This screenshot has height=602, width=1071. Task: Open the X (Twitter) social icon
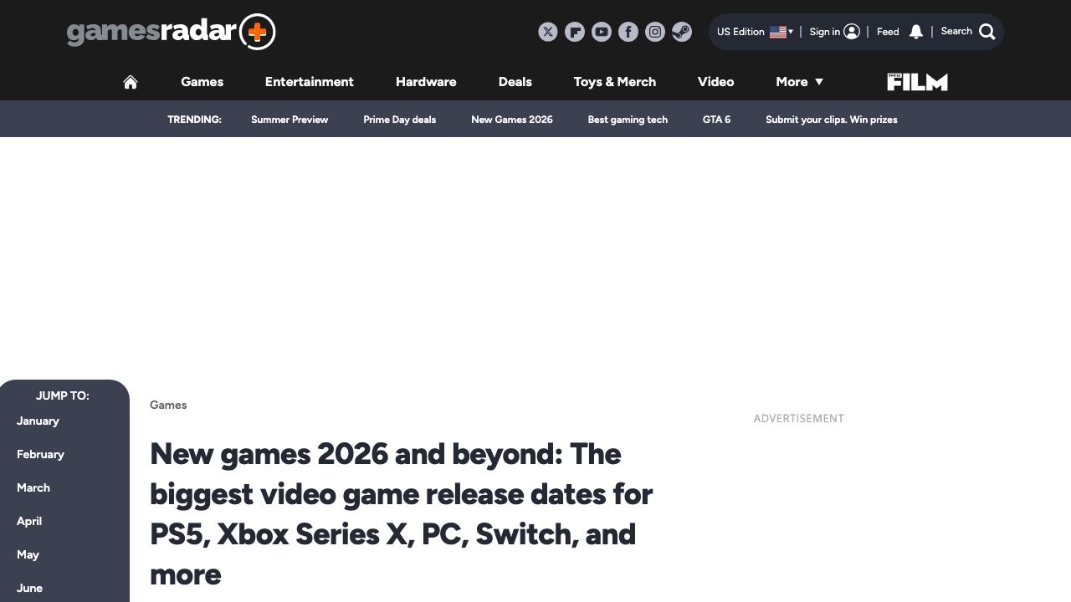click(x=548, y=32)
